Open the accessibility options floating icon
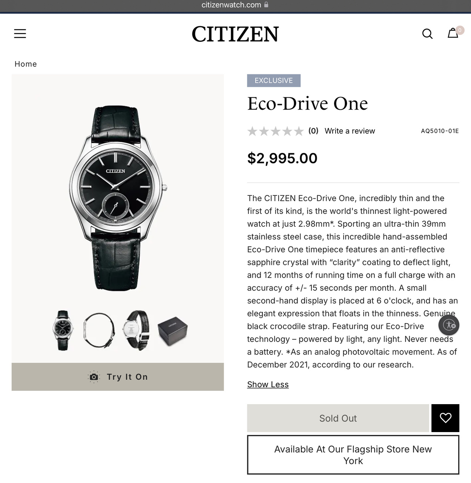The width and height of the screenshot is (471, 483). point(449,325)
